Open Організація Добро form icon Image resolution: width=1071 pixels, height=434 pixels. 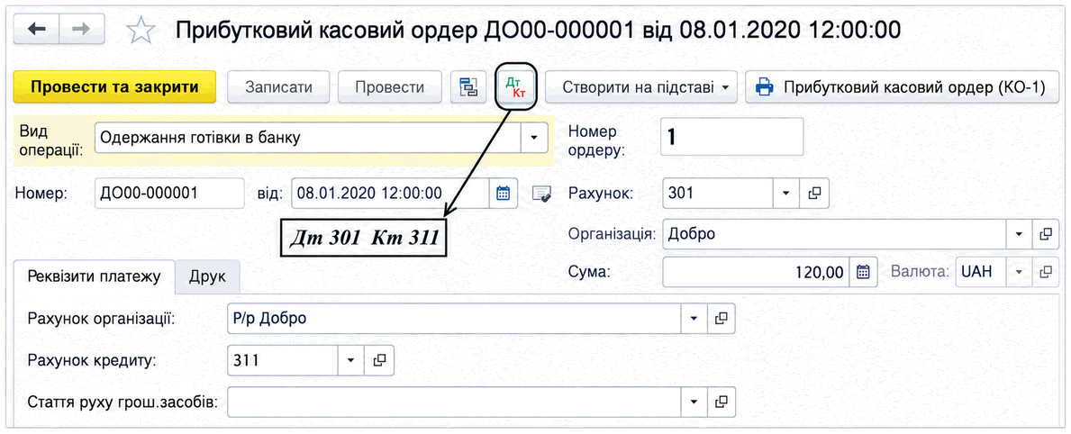1045,234
